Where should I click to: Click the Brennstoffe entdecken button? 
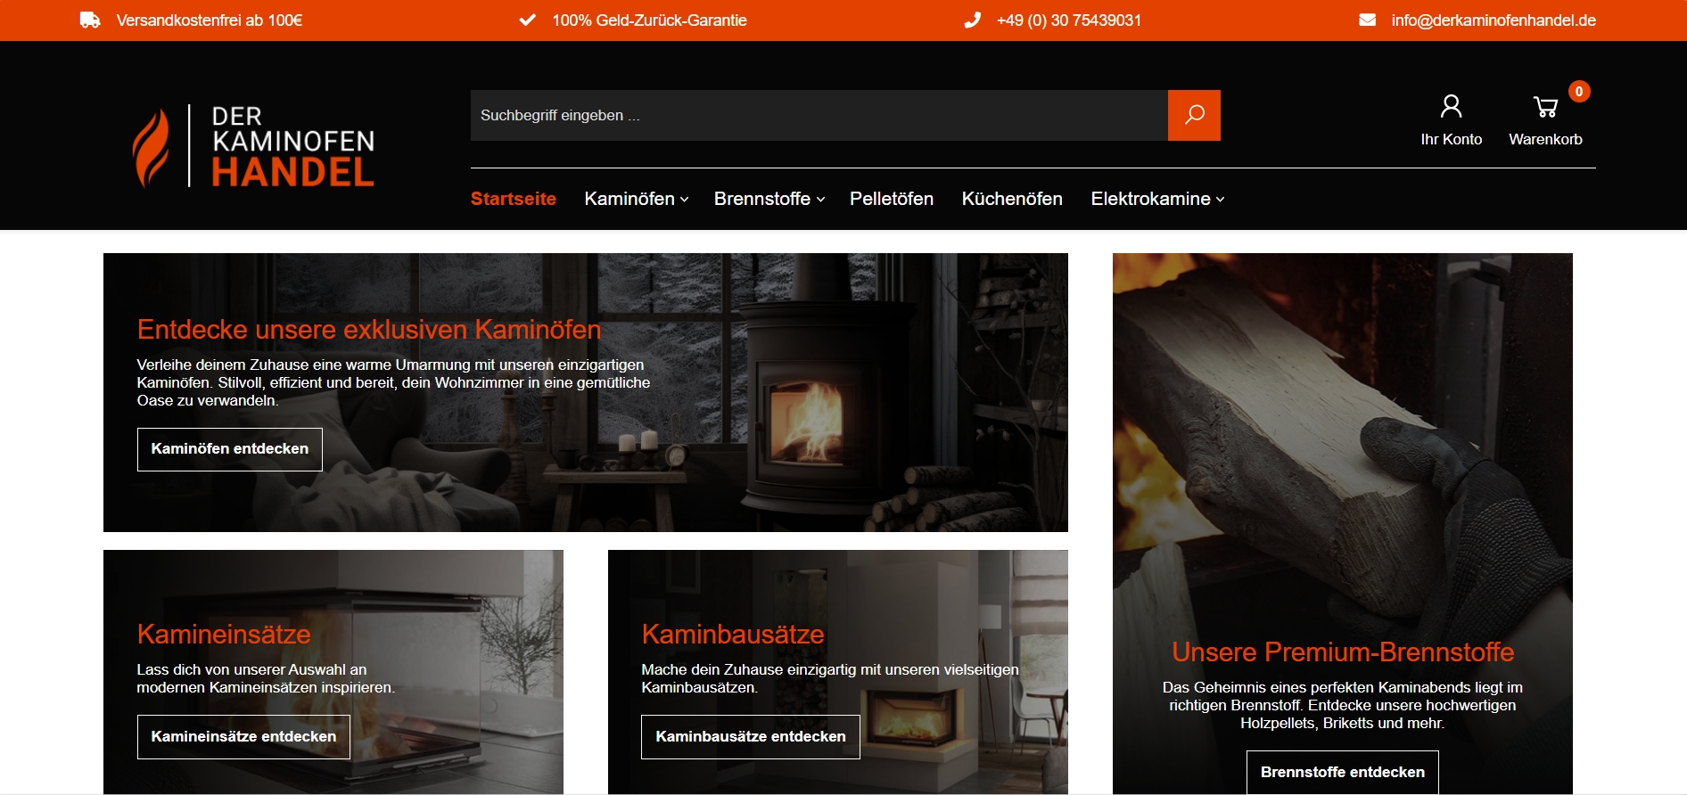(1343, 772)
